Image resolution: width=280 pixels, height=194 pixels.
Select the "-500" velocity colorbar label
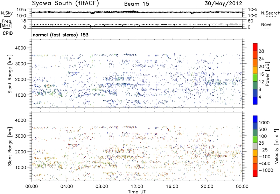click(265, 163)
